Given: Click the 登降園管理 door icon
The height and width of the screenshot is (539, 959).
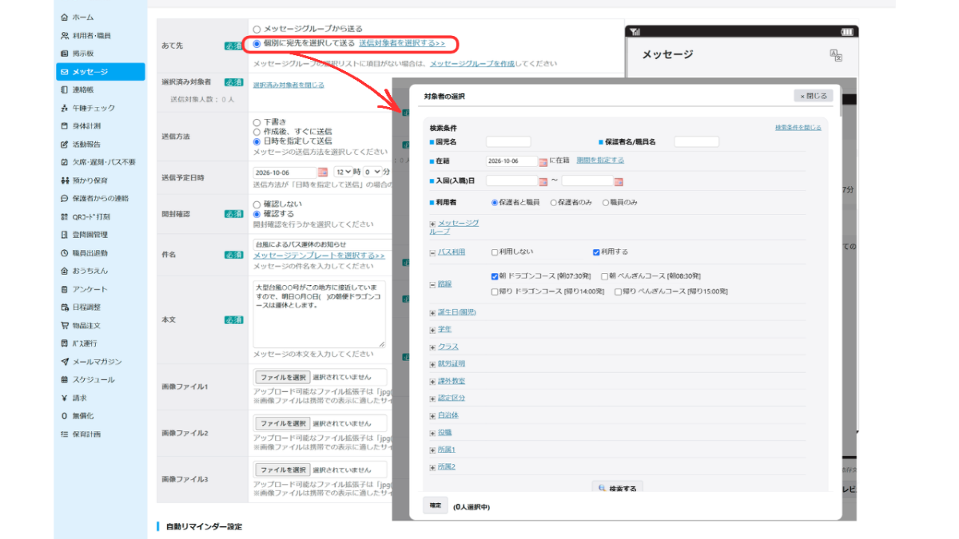Looking at the screenshot, I should pyautogui.click(x=65, y=235).
